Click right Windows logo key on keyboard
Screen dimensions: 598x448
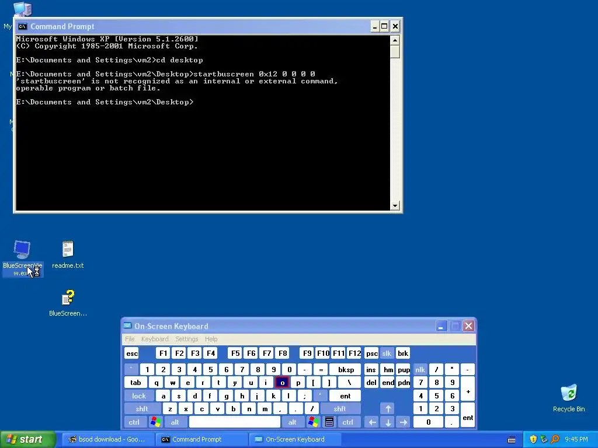(x=314, y=422)
